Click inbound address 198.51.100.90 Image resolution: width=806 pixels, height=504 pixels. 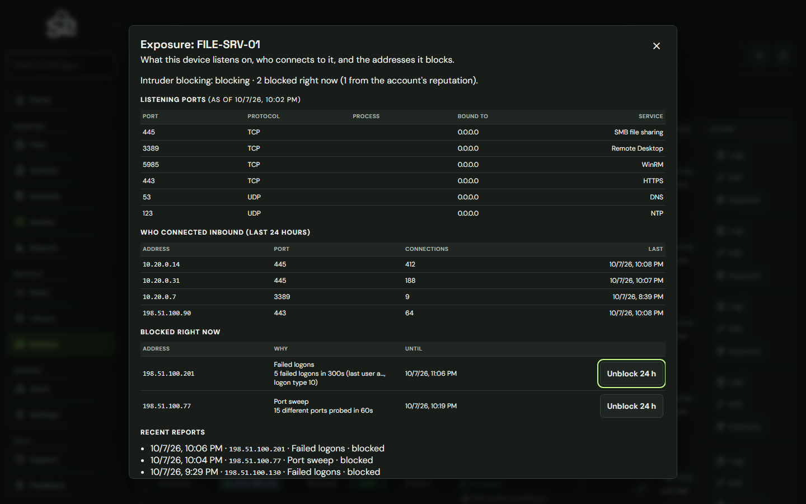tap(167, 313)
